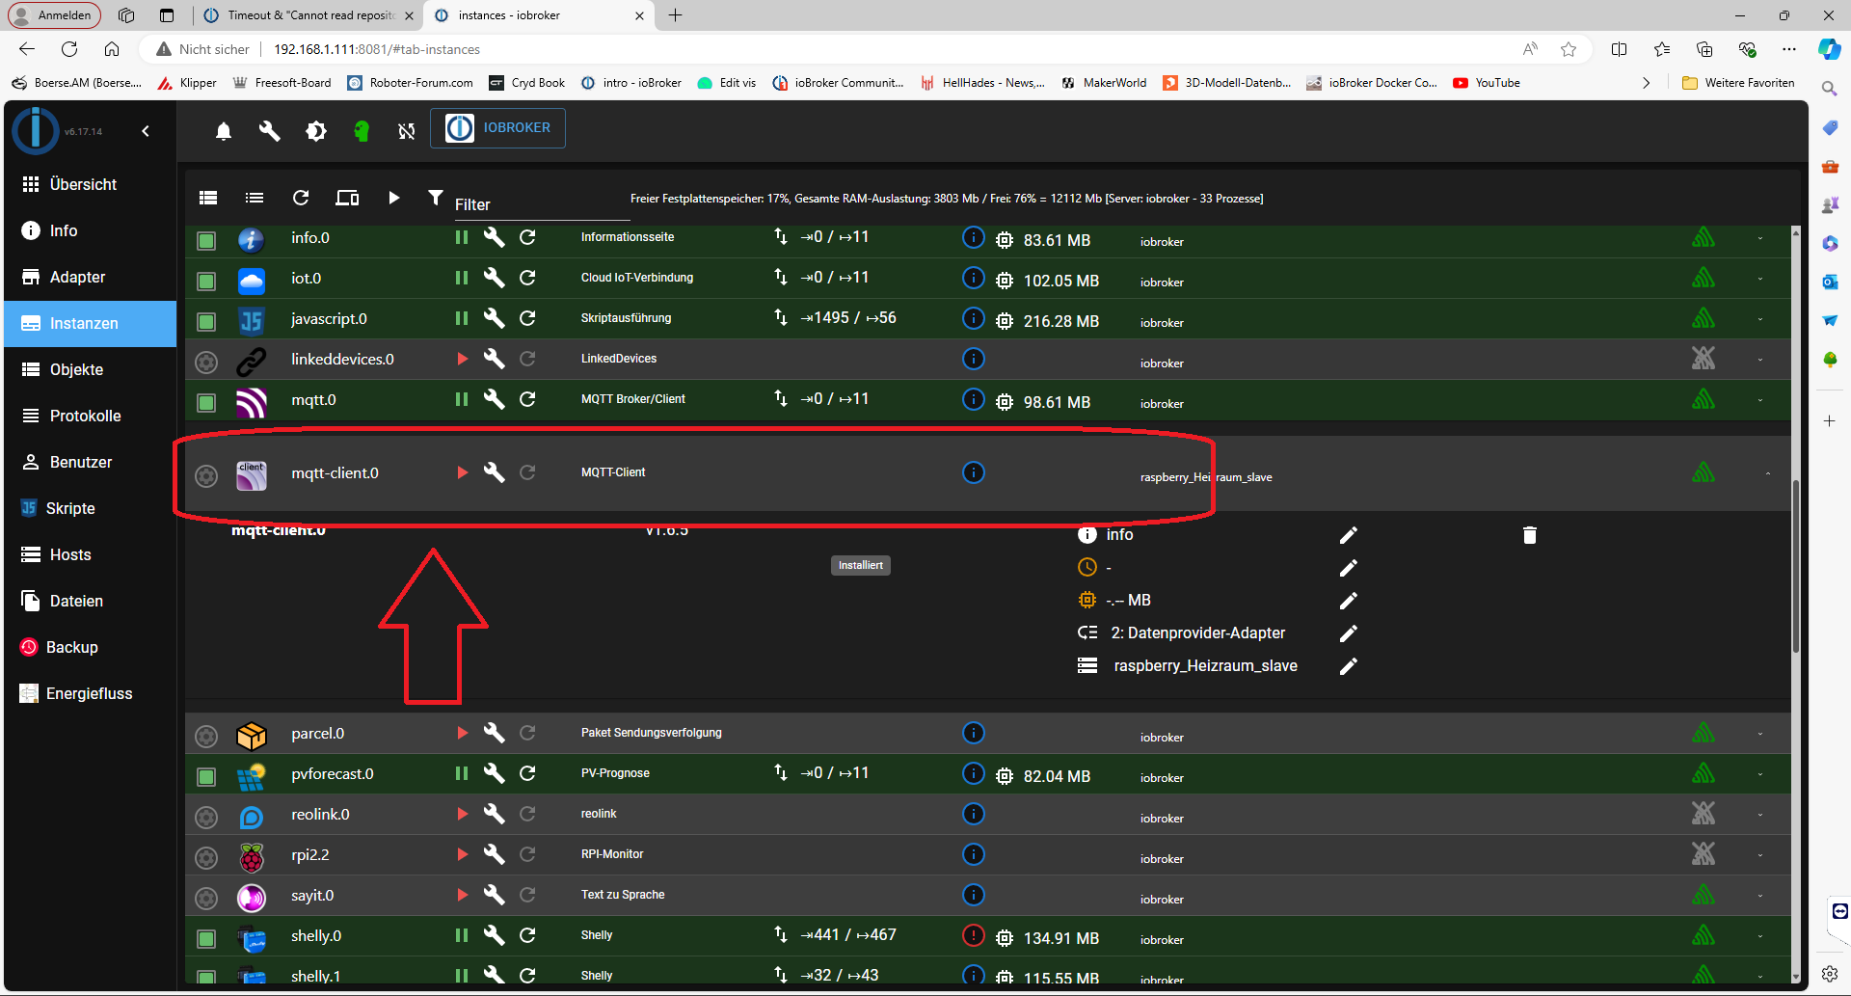This screenshot has height=996, width=1851.
Task: Open settings wrench for mqtt-client.0
Action: point(494,472)
